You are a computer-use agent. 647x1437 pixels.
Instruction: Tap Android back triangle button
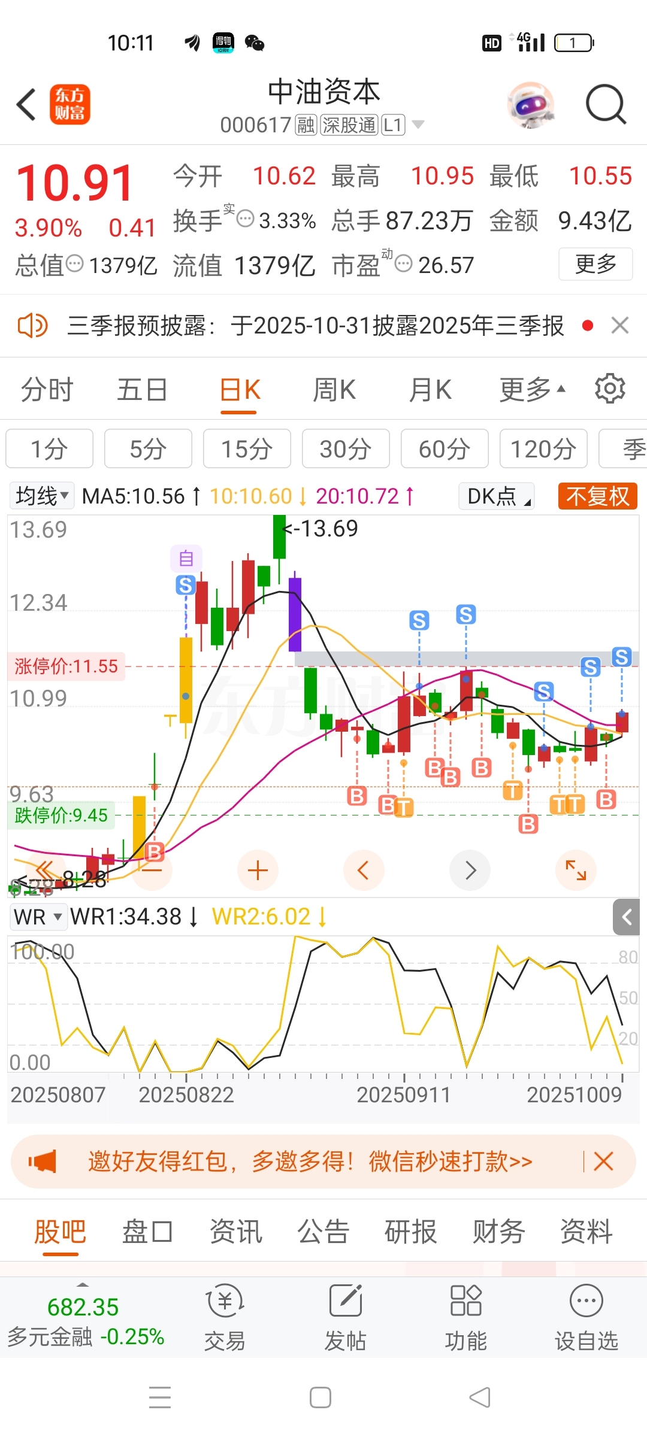(480, 1397)
